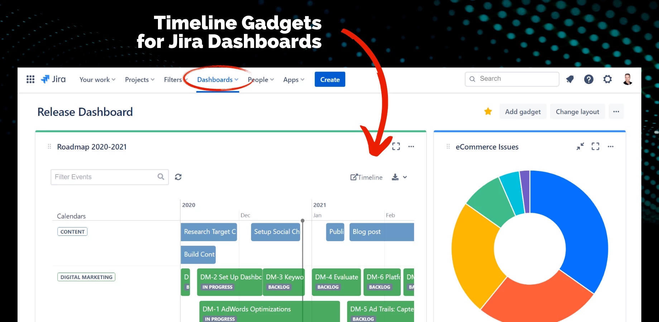Image resolution: width=659 pixels, height=322 pixels.
Task: Toggle the star on Release Dashboard
Action: [488, 112]
